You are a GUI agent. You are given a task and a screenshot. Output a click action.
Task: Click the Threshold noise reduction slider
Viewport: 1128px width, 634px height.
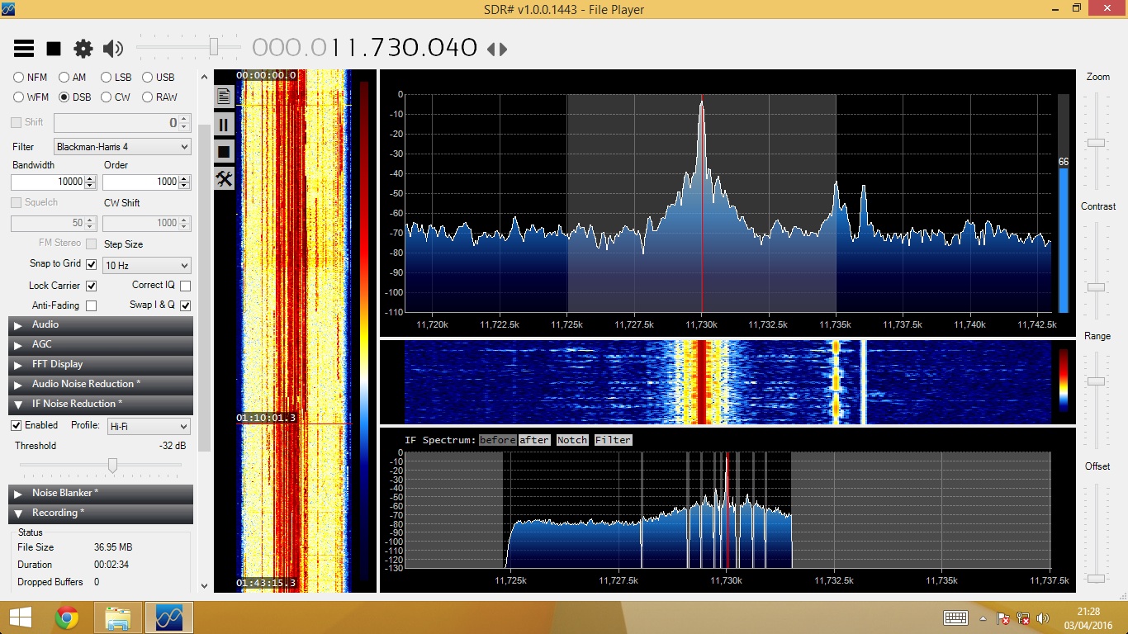pos(101,466)
